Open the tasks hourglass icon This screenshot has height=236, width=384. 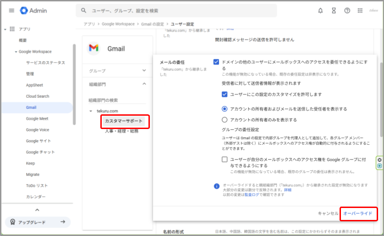coord(334,11)
